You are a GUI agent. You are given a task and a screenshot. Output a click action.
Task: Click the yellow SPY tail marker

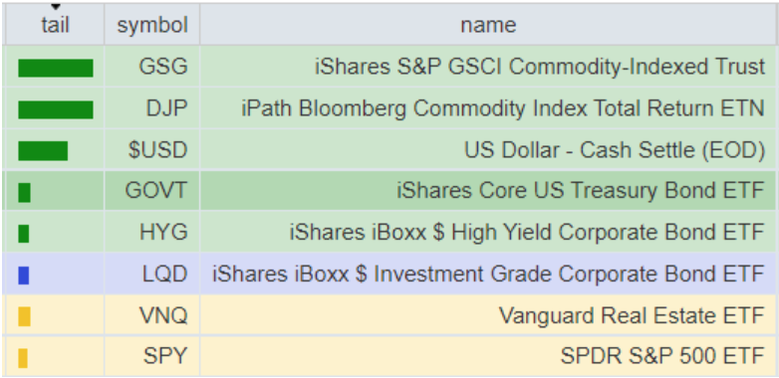click(x=23, y=358)
